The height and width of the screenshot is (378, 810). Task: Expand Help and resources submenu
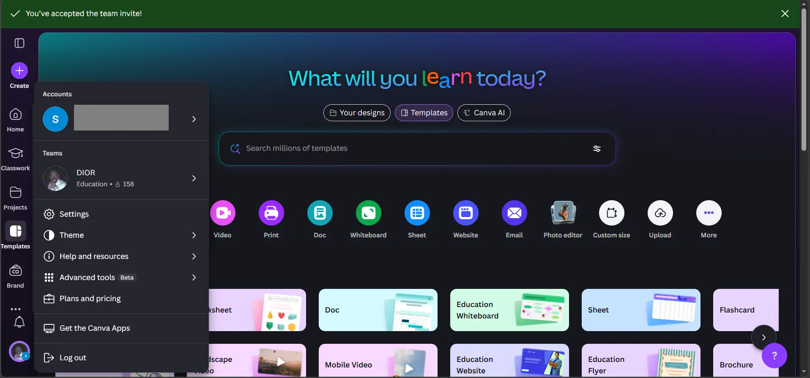122,256
